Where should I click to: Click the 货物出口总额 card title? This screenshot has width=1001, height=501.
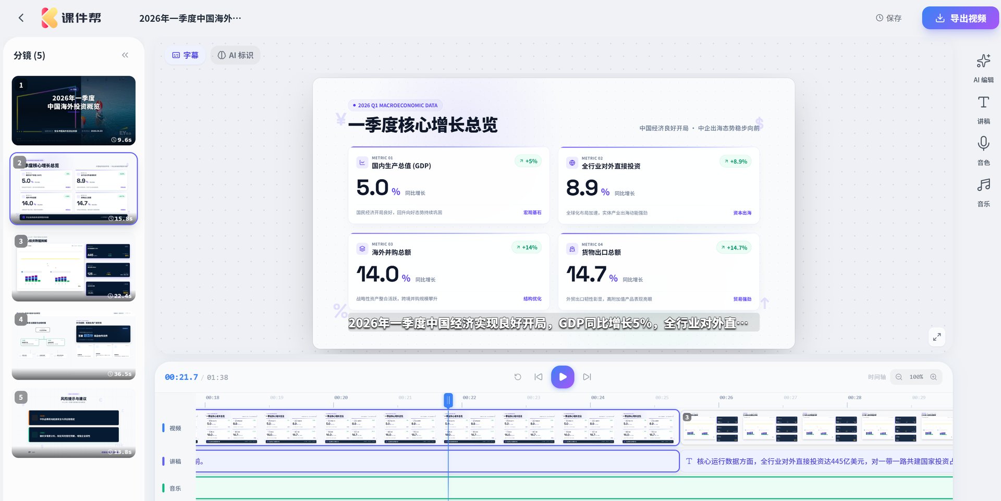point(601,253)
